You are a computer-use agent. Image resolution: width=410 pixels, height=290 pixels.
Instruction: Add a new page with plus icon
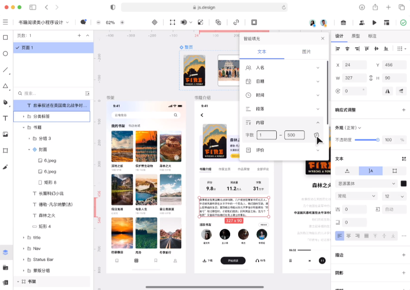79,35
